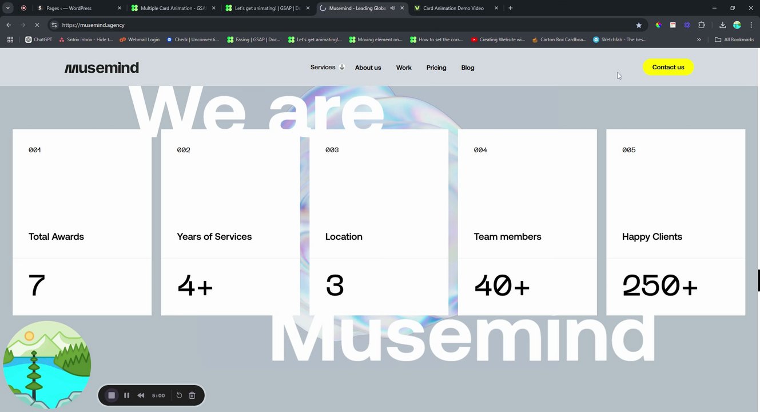Open the Webmail Login bookmark
The height and width of the screenshot is (412, 760).
[x=140, y=39]
